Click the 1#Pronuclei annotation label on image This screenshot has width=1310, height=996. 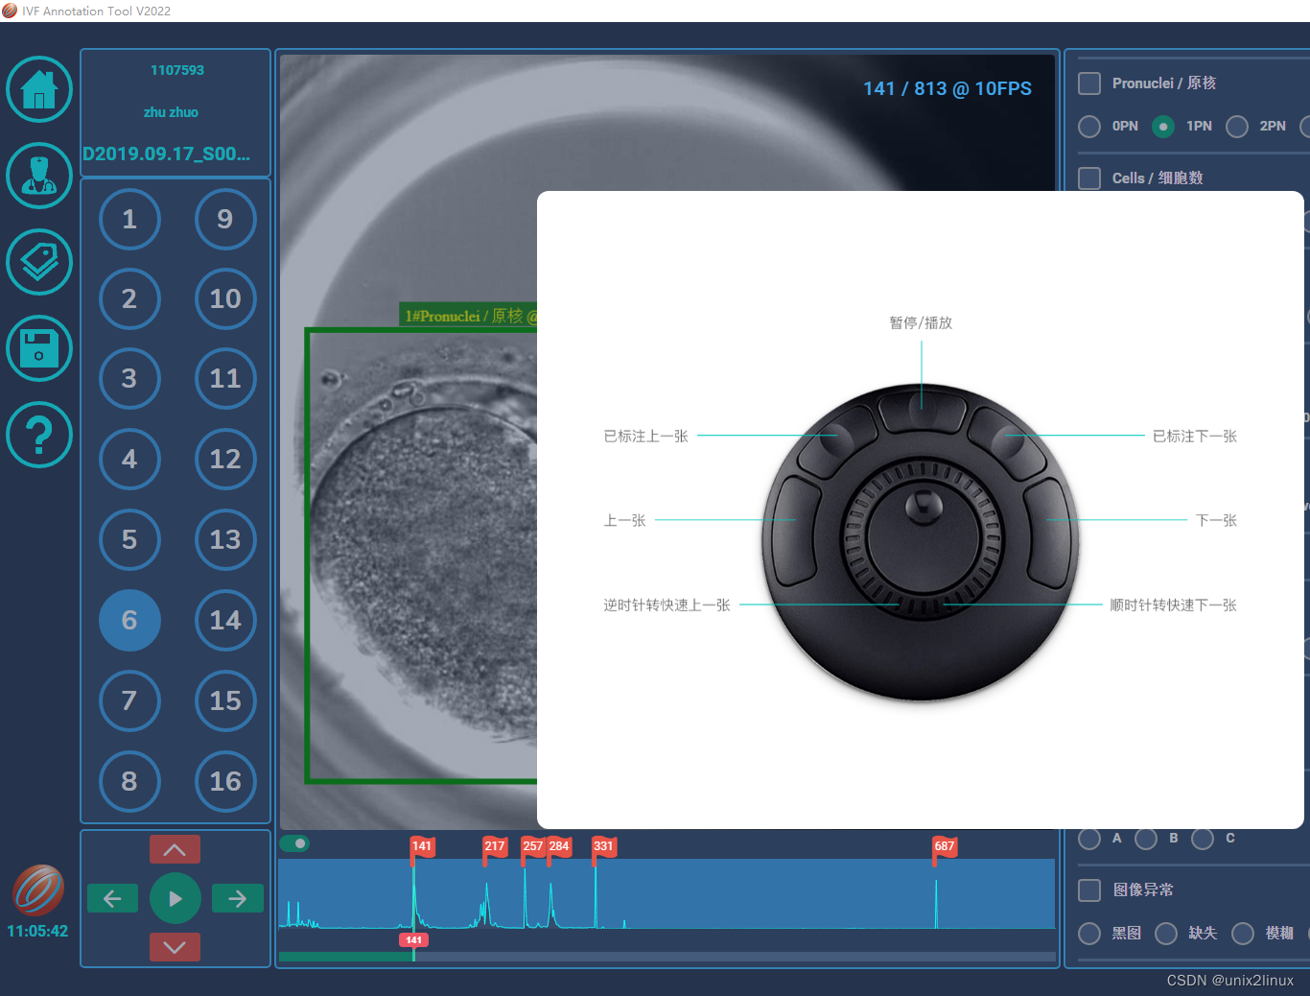(469, 316)
